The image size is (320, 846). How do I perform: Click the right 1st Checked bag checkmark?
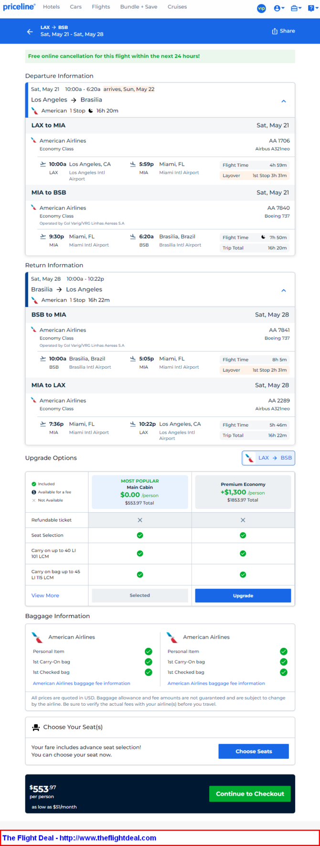pyautogui.click(x=284, y=672)
